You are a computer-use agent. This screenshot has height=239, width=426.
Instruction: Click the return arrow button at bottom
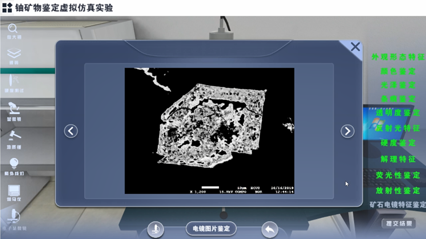coord(270,229)
